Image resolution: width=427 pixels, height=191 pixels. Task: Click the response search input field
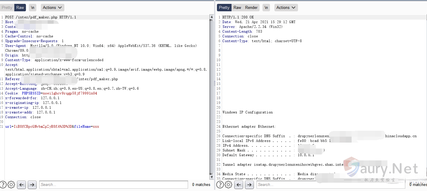click(x=331, y=185)
